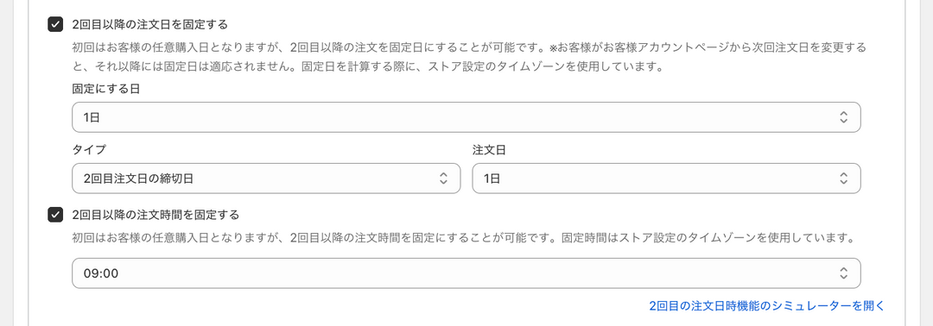Open the fixed order time dropdown showing 09:00
933x326 pixels.
(466, 273)
